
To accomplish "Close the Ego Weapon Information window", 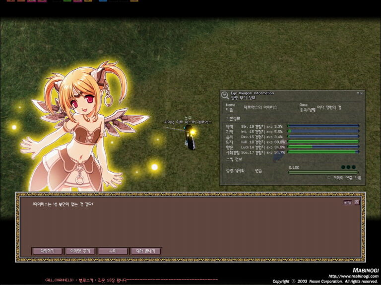I will tap(361, 93).
